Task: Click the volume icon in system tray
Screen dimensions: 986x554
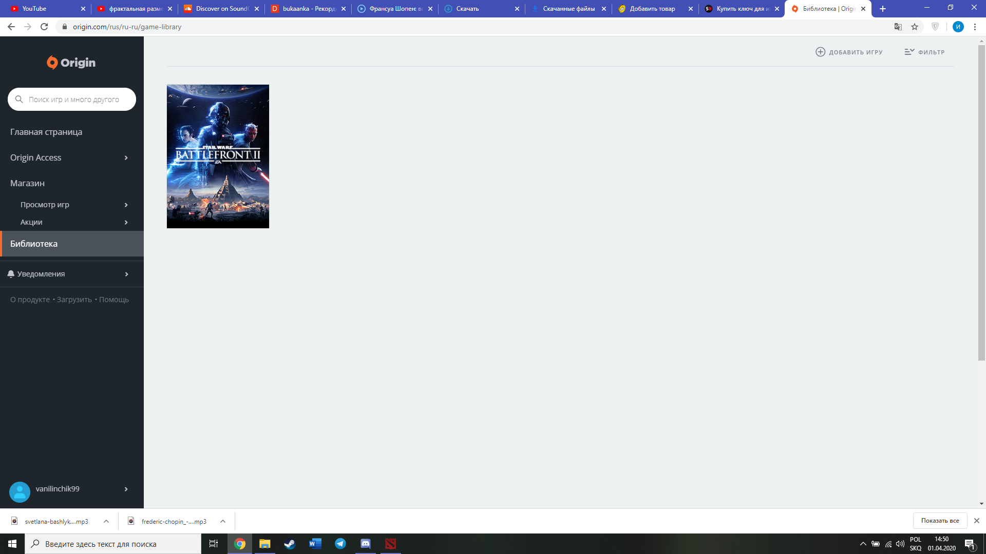Action: 900,544
